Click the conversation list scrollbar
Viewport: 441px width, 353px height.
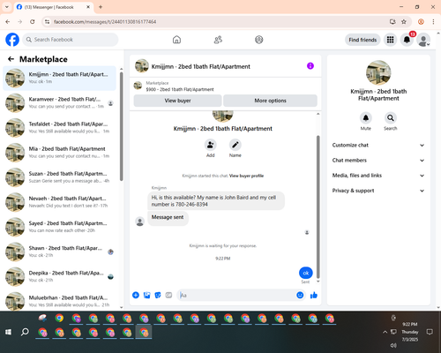(121, 126)
